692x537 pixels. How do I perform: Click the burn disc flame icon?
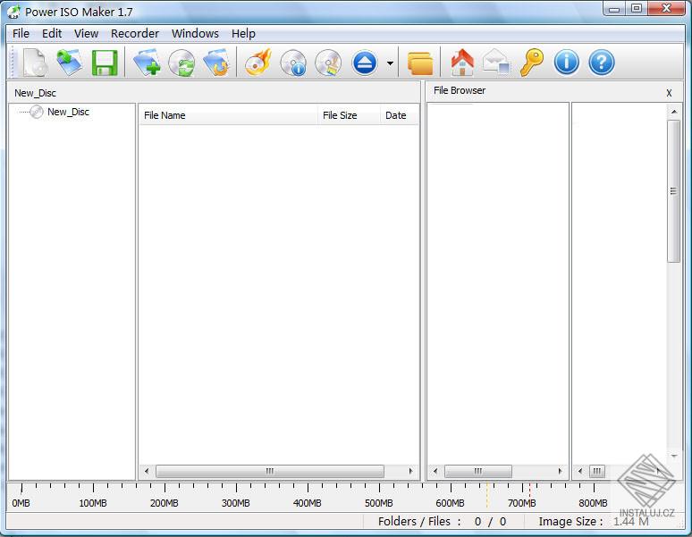pyautogui.click(x=257, y=63)
